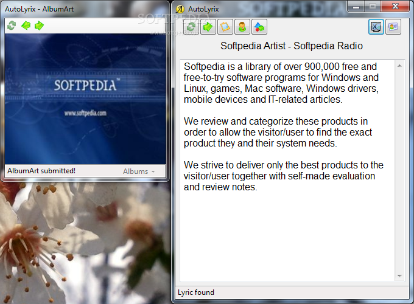Screen dimensions: 414x304
Task: Click the ID card icon at toolbar right
Action: point(393,27)
